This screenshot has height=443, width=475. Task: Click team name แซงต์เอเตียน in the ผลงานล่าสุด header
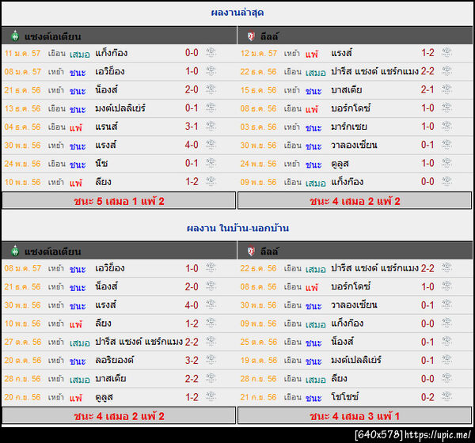pos(53,37)
